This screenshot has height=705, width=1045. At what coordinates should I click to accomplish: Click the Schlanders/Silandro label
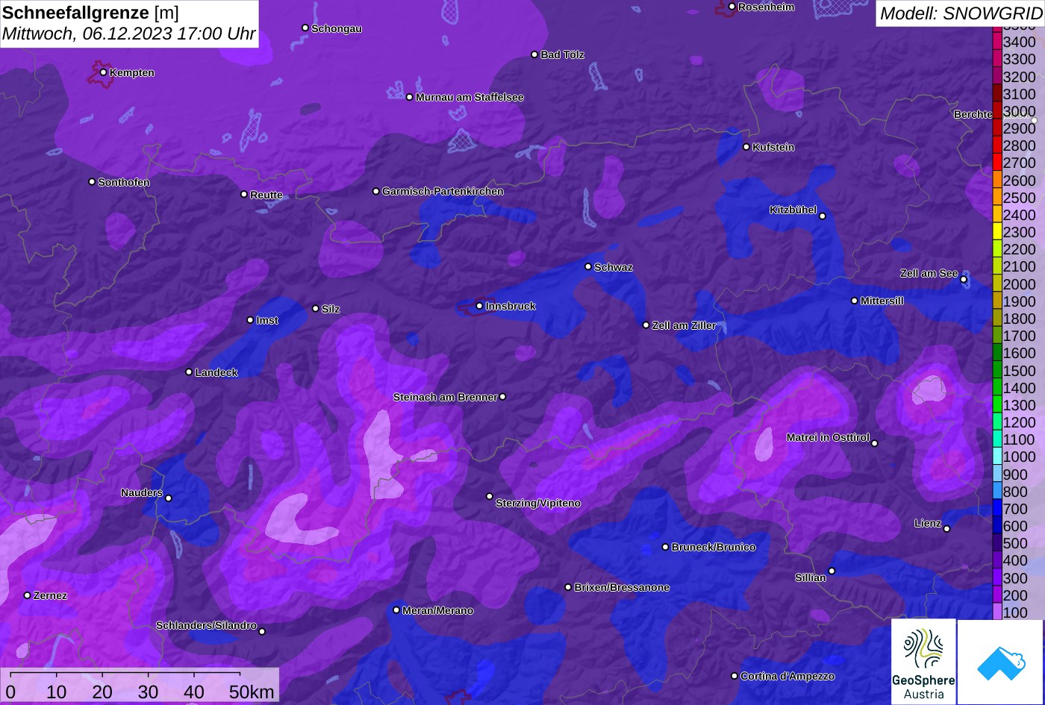206,625
